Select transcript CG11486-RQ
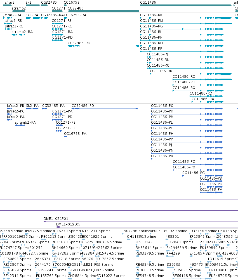Image resolution: width=238 pixels, height=280 pixels. tap(158, 65)
